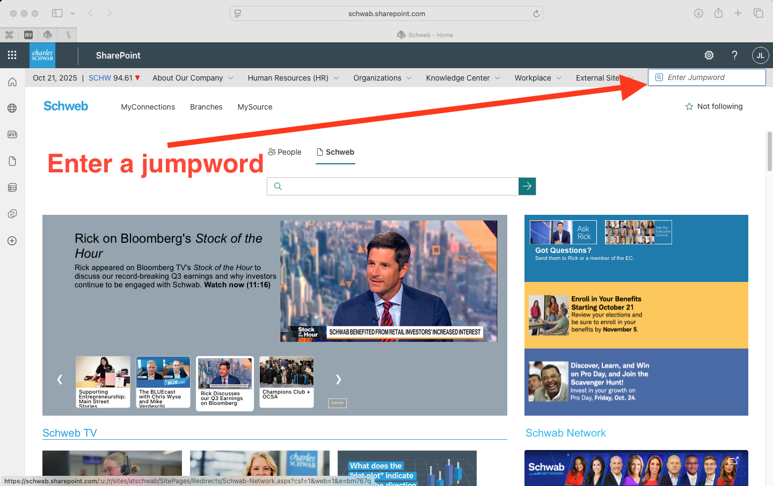Image resolution: width=773 pixels, height=486 pixels.
Task: Select the Schweb search scope tab
Action: pyautogui.click(x=336, y=152)
